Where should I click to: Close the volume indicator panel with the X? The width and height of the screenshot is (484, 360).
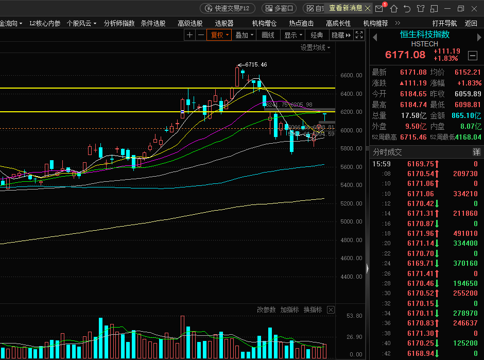pyautogui.click(x=331, y=310)
